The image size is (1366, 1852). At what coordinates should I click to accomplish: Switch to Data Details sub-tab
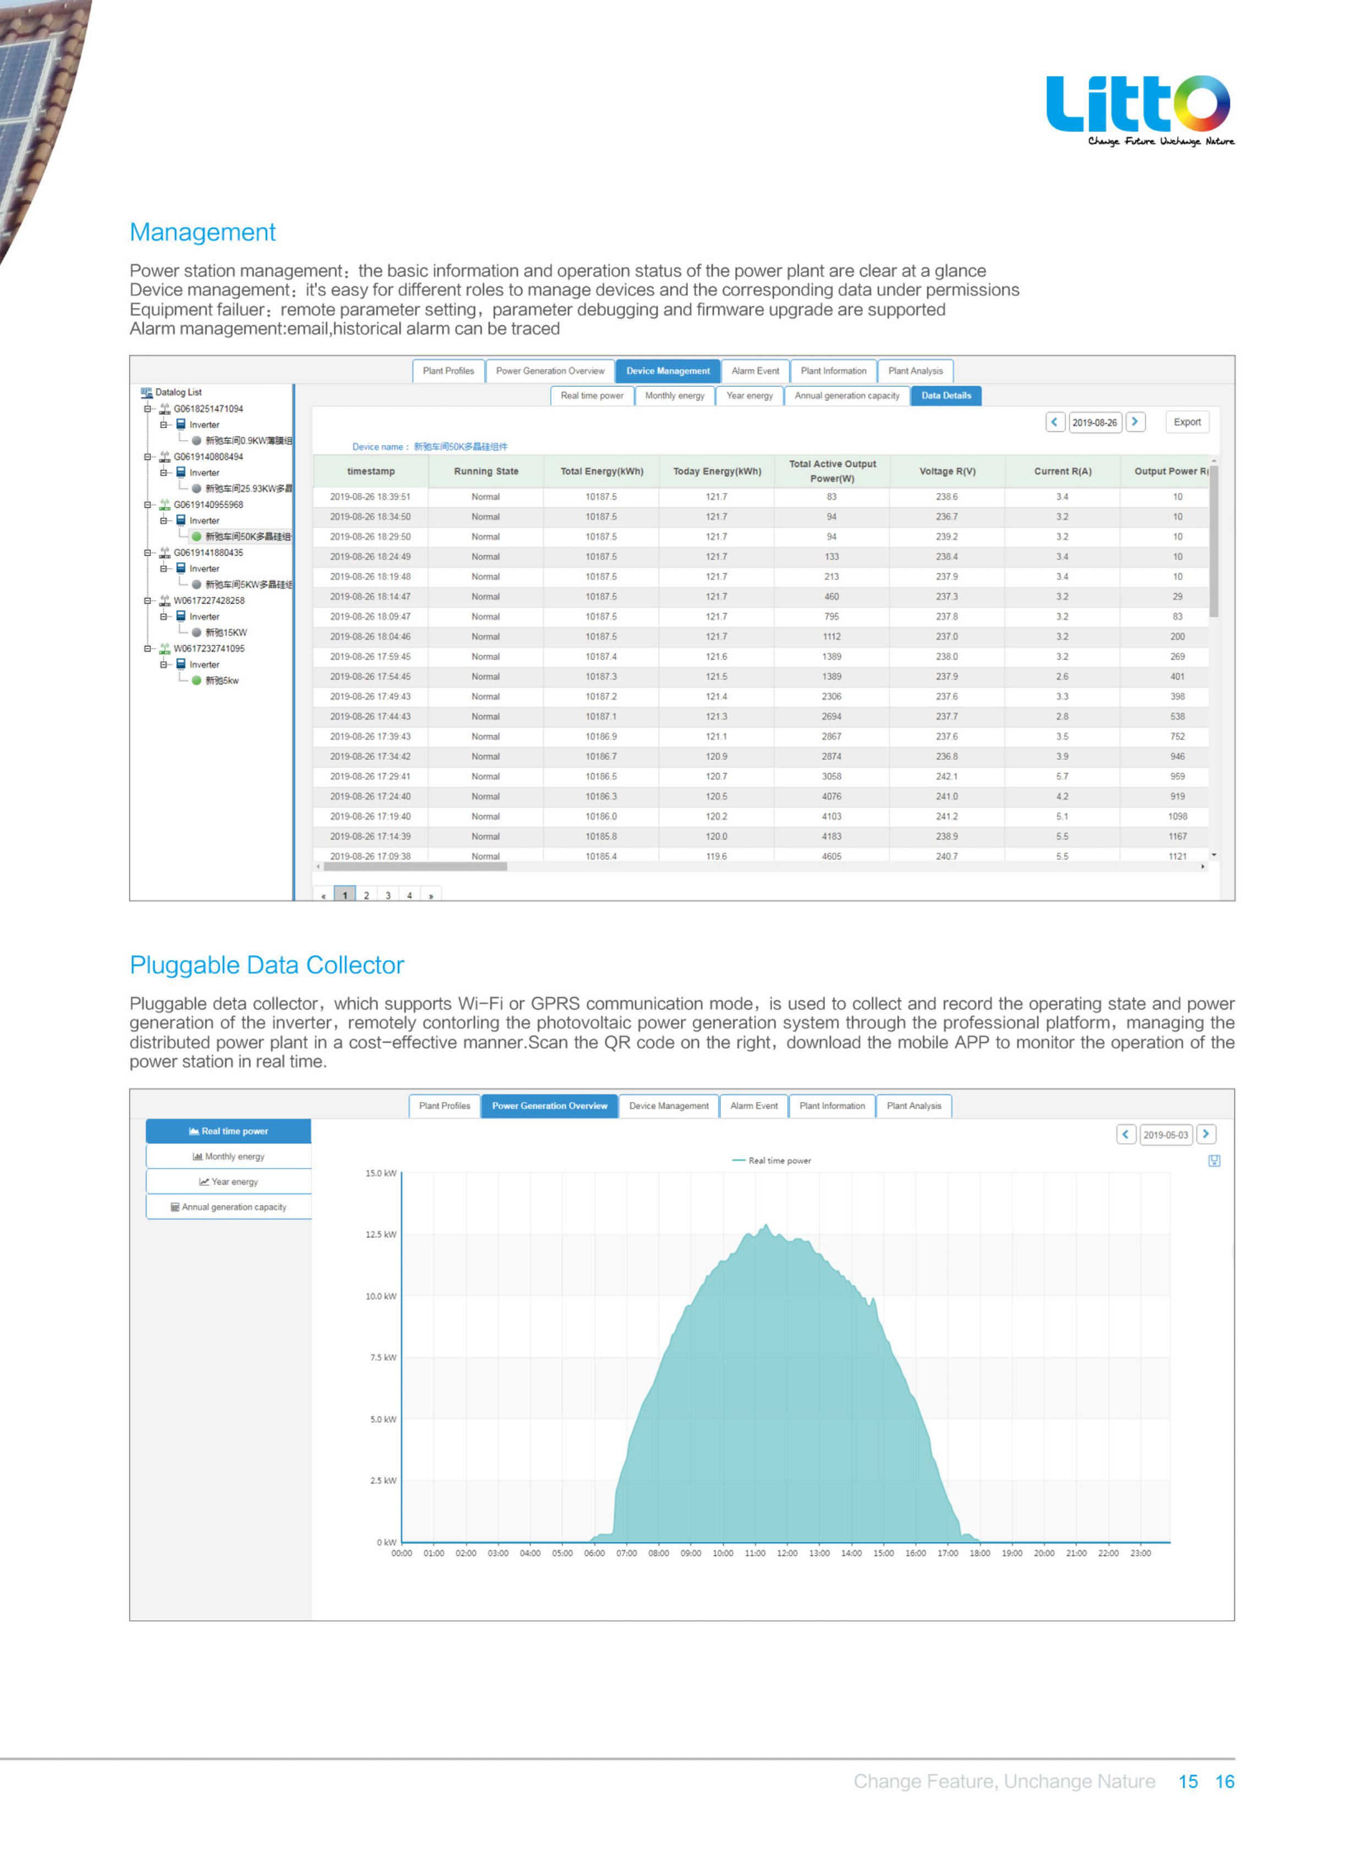coord(946,396)
